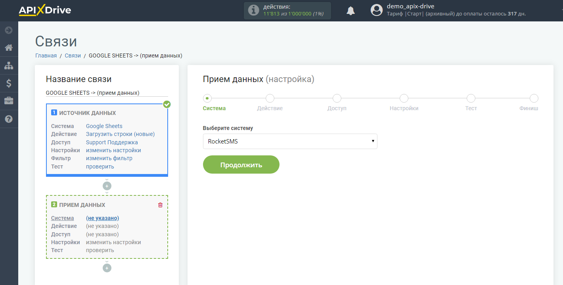Click green checkmark on source block

pyautogui.click(x=167, y=104)
